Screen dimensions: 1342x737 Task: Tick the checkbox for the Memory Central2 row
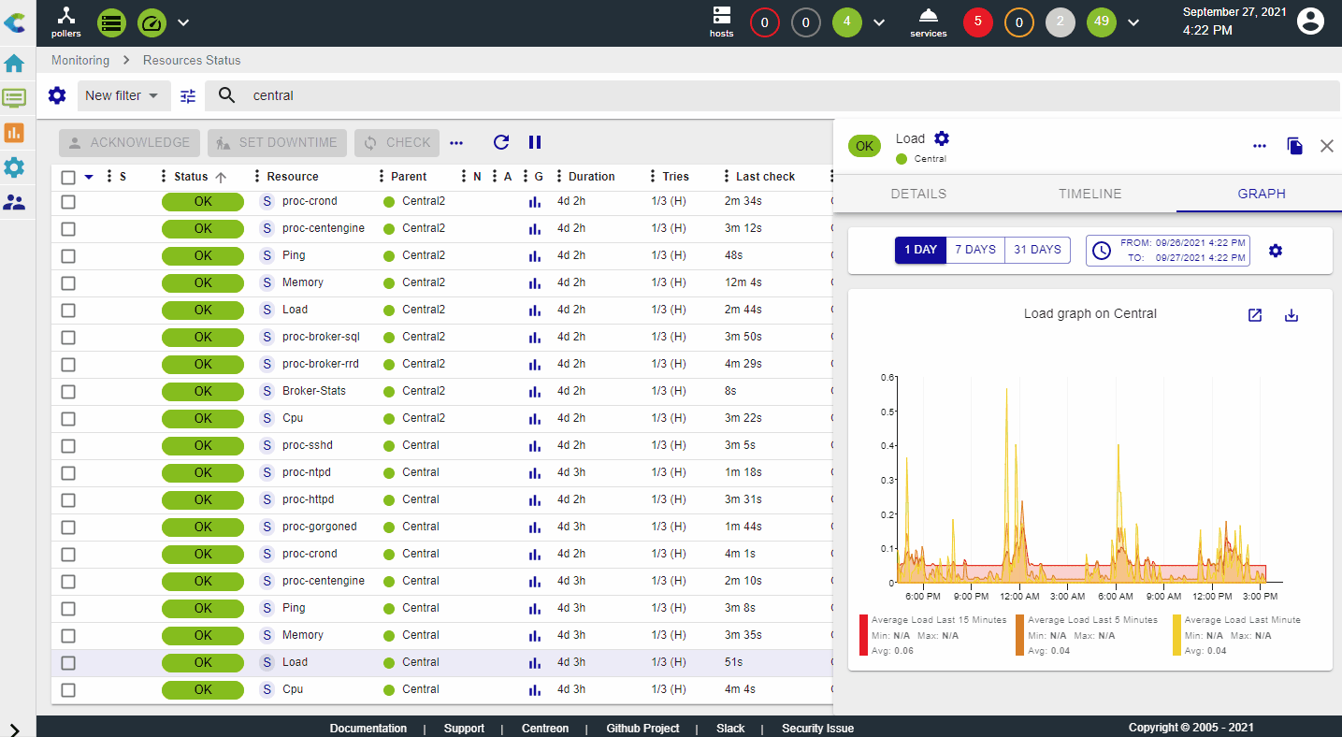(68, 282)
